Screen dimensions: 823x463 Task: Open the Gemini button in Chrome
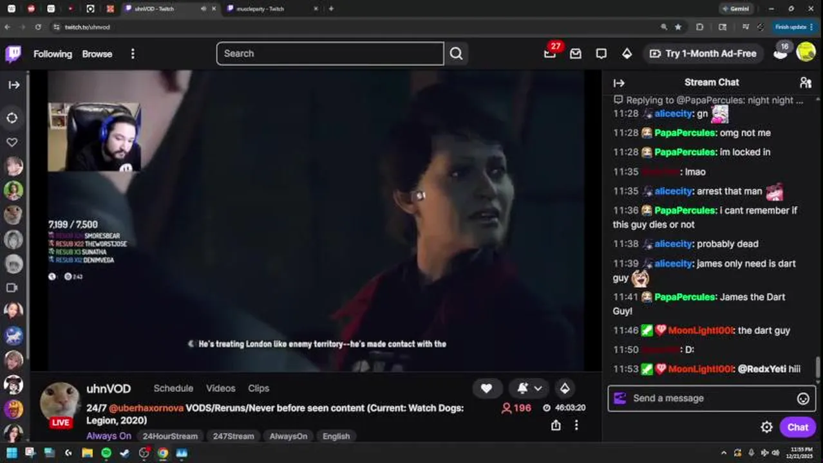pyautogui.click(x=735, y=9)
